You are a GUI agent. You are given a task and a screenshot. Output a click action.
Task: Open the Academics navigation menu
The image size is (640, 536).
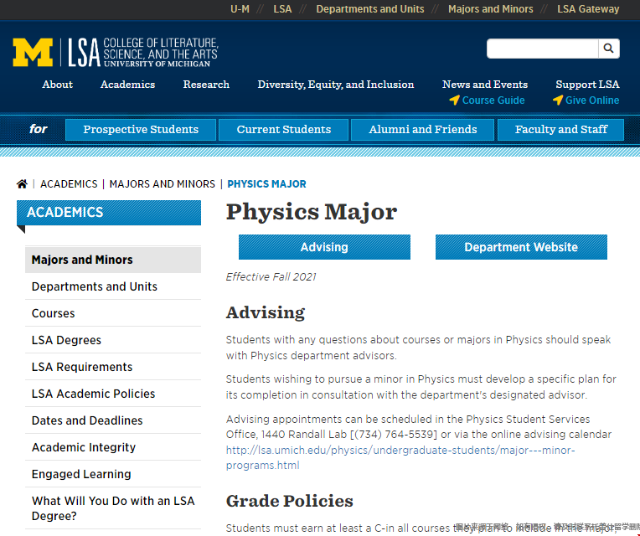[127, 85]
